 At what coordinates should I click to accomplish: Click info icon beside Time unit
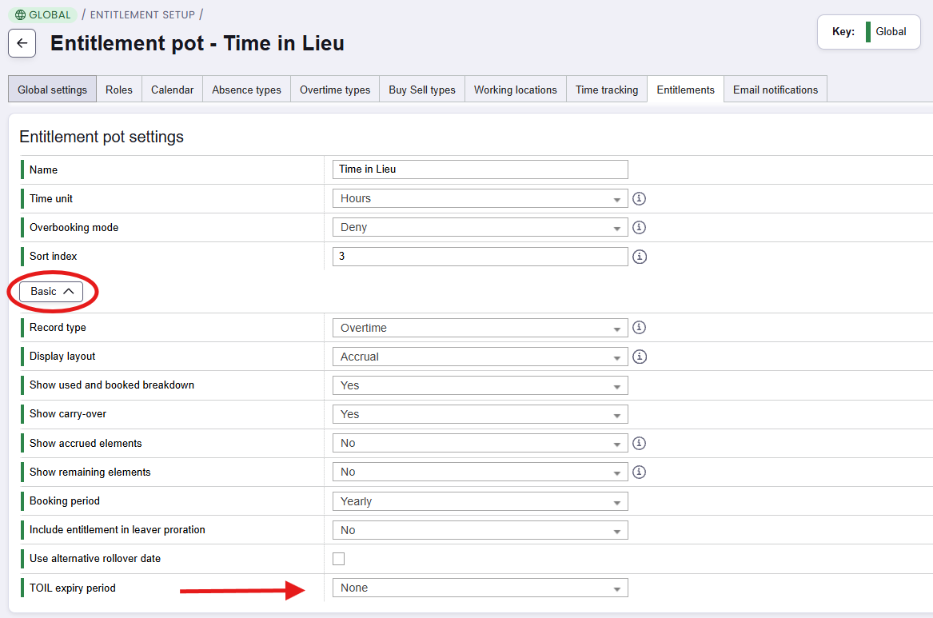pos(639,198)
